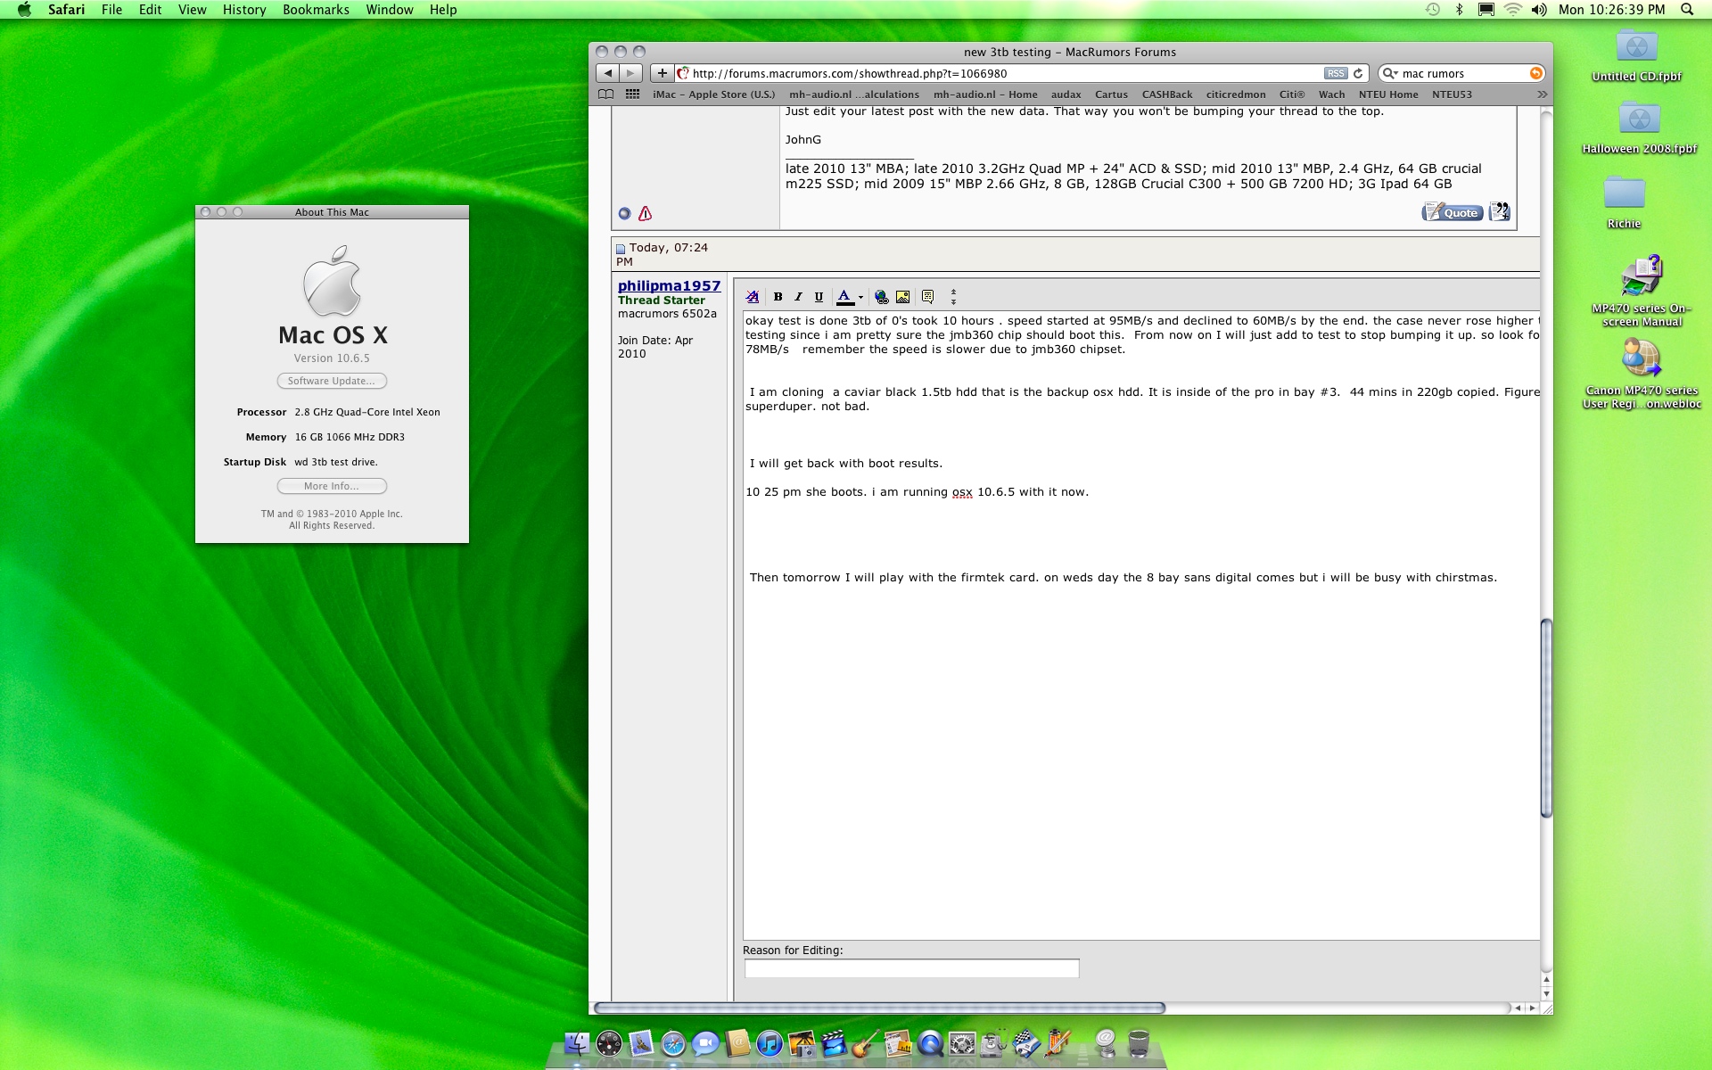Open Top Sites grid icon
Image resolution: width=1712 pixels, height=1070 pixels.
click(632, 95)
